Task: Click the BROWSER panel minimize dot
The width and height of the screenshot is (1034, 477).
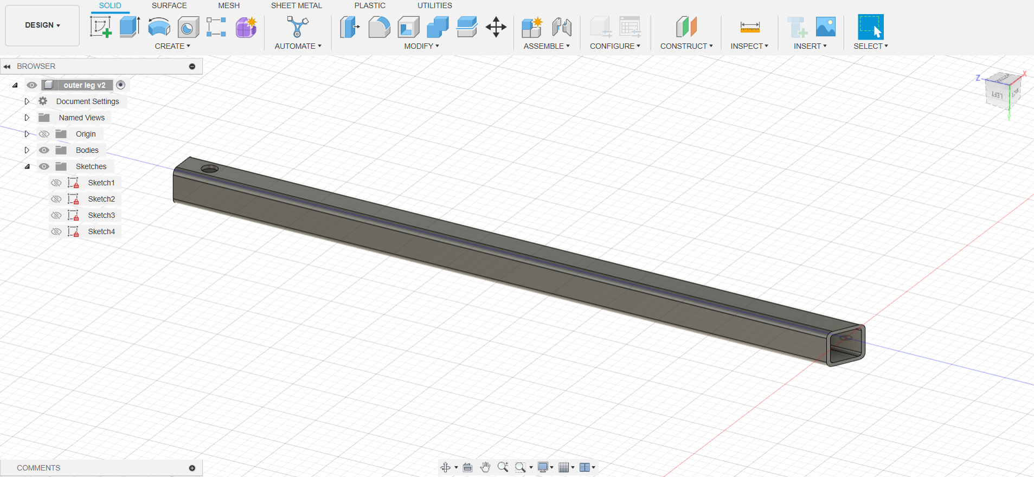Action: 192,66
